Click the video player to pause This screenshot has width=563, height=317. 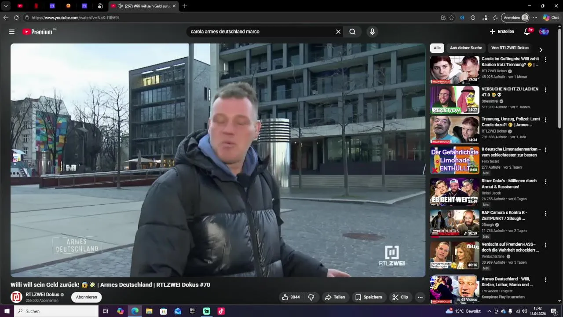pyautogui.click(x=218, y=160)
